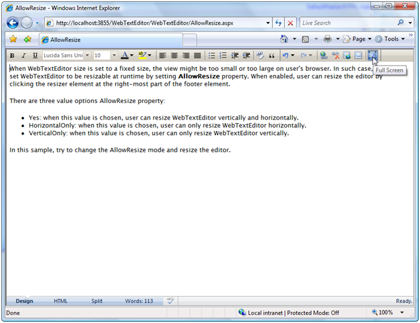
Task: Expand the font color dropdown arrow
Action: [x=132, y=56]
